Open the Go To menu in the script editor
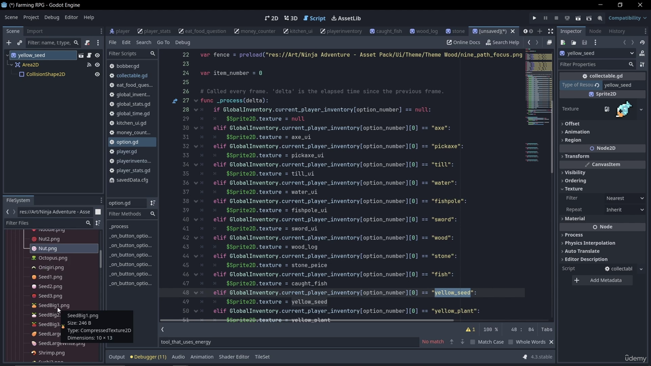This screenshot has height=366, width=651. pos(163,43)
